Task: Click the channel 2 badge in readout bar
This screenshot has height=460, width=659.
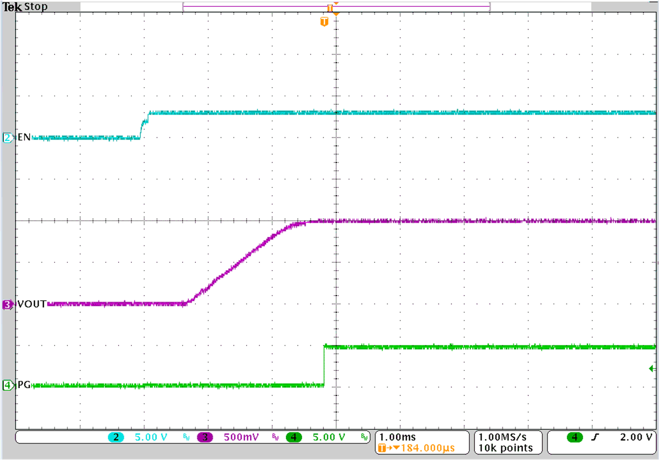Action: 117,436
